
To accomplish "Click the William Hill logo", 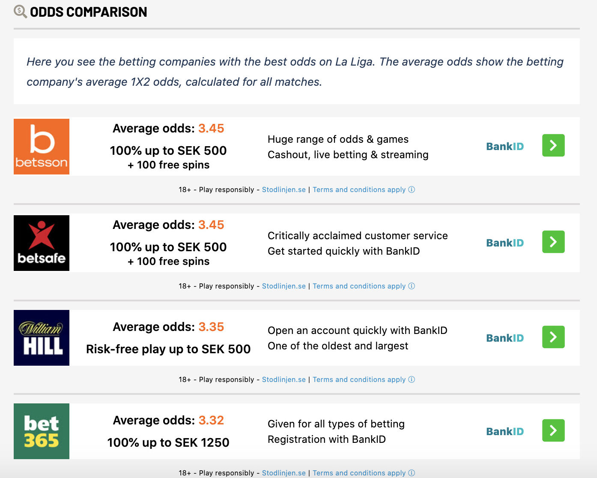I will coord(42,338).
